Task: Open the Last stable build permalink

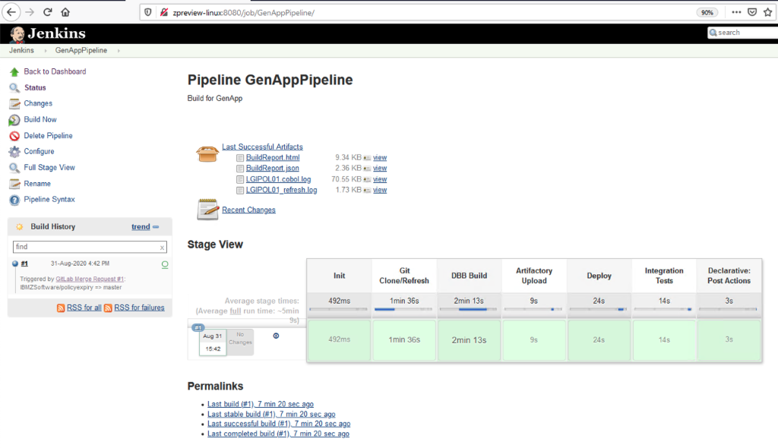Action: (271, 415)
